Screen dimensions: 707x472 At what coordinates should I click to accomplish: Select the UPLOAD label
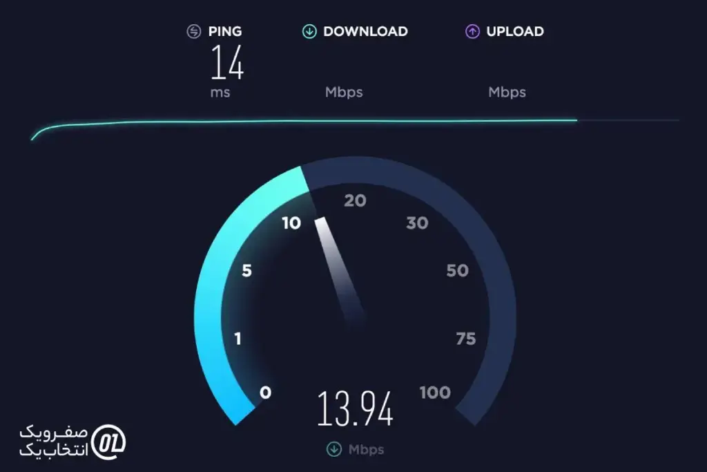515,32
